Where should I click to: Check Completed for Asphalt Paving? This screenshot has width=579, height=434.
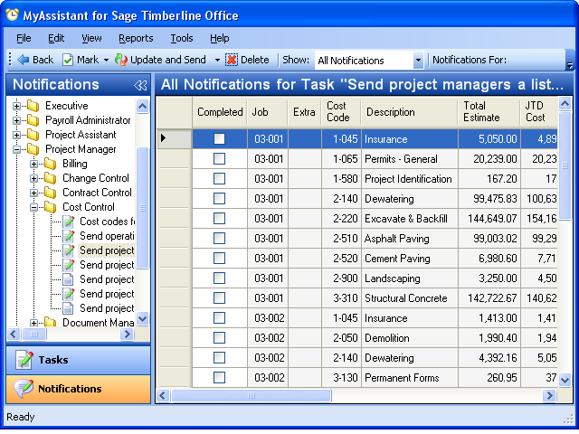pos(219,239)
